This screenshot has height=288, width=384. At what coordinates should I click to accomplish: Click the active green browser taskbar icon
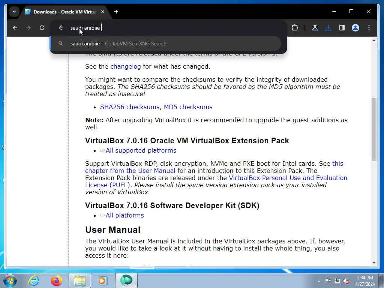click(x=126, y=280)
